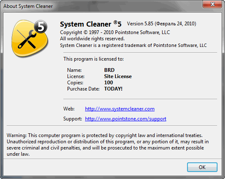Click the copyright Warning paragraph
This screenshot has height=179, width=225.
click(x=107, y=145)
